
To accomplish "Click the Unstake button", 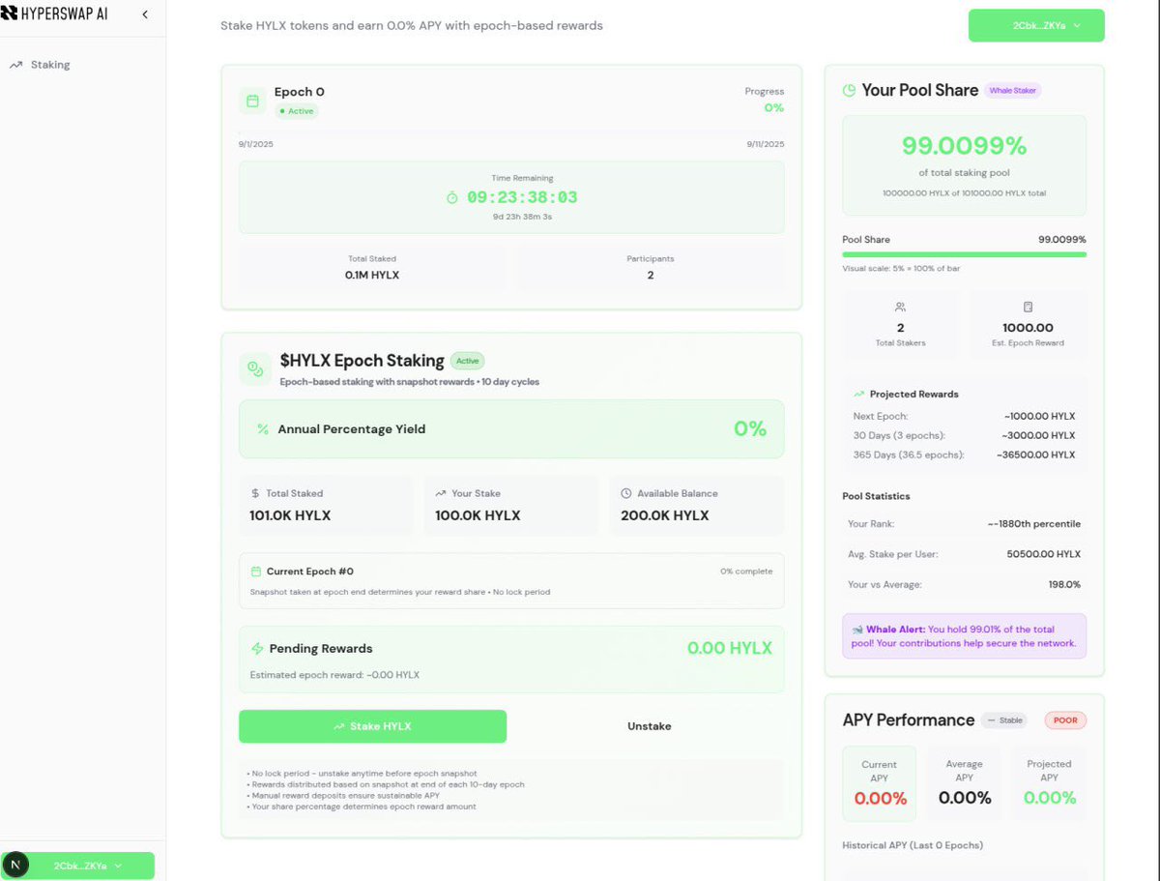I will [x=649, y=726].
